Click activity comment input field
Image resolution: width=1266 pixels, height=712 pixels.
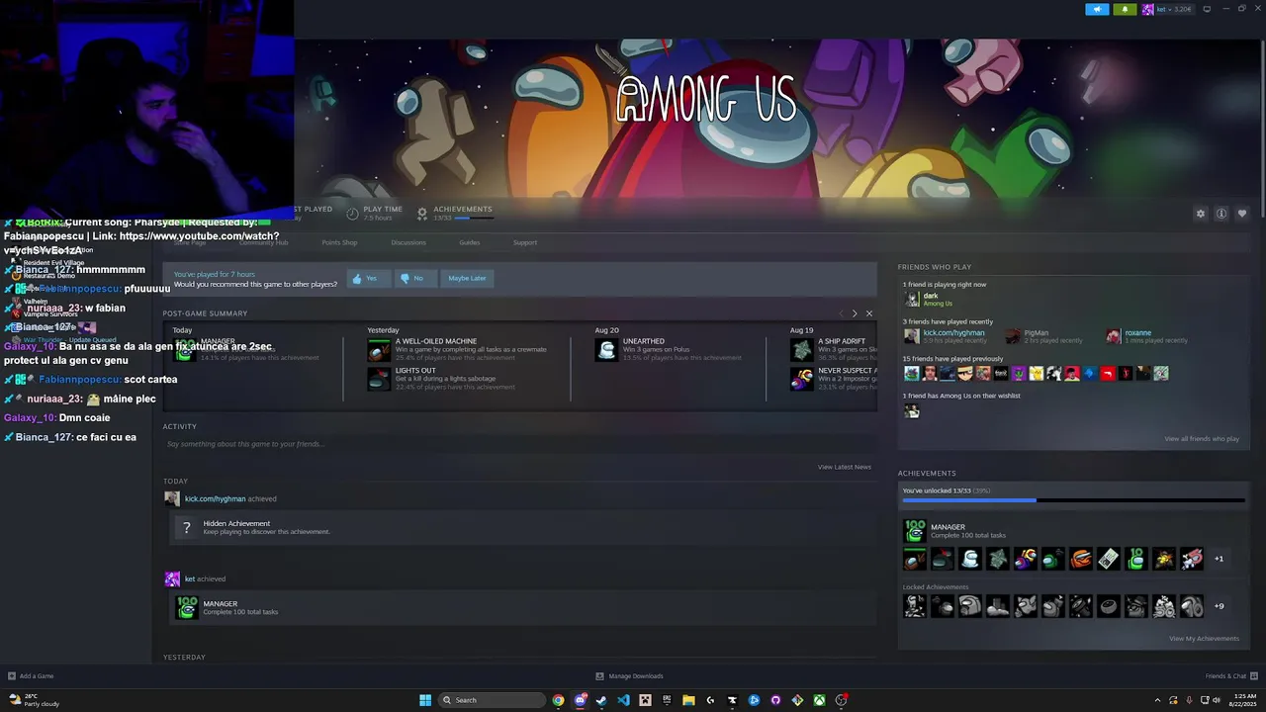519,445
